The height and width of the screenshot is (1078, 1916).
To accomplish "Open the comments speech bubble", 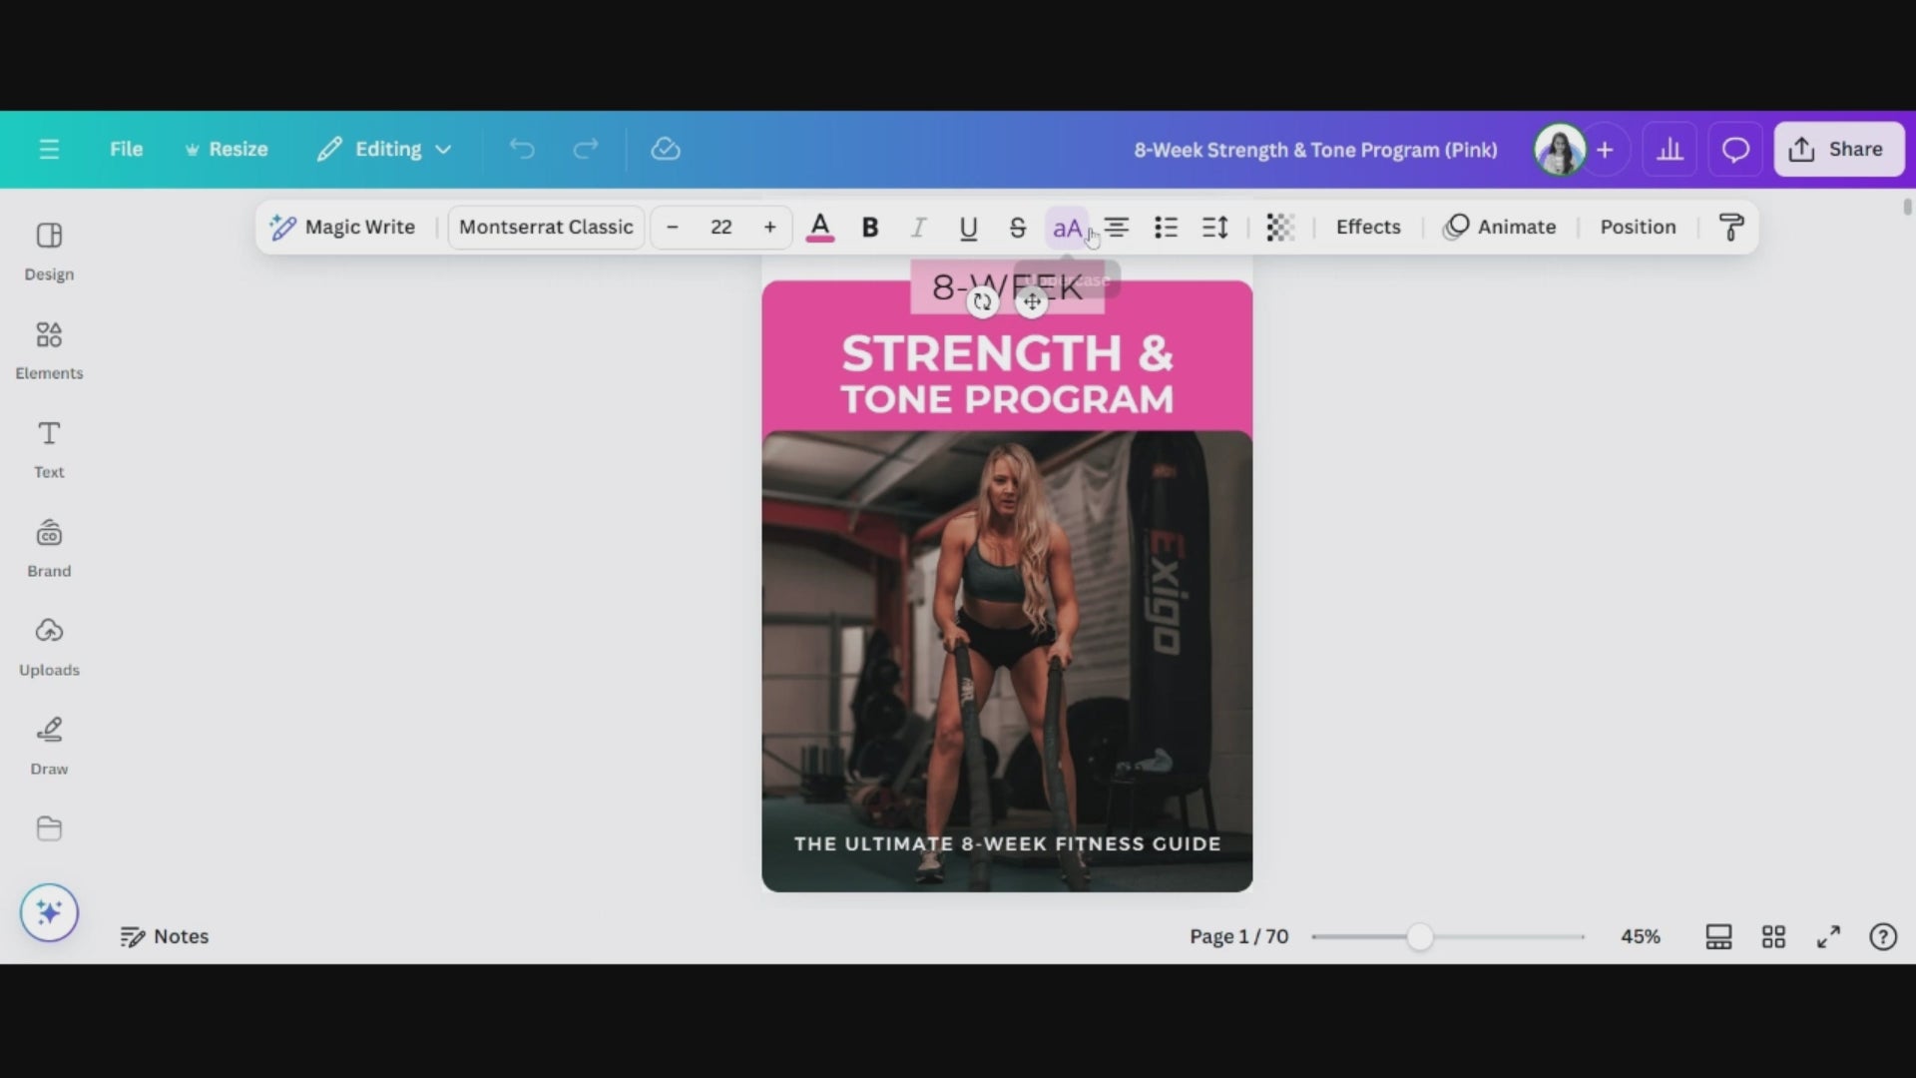I will point(1735,150).
